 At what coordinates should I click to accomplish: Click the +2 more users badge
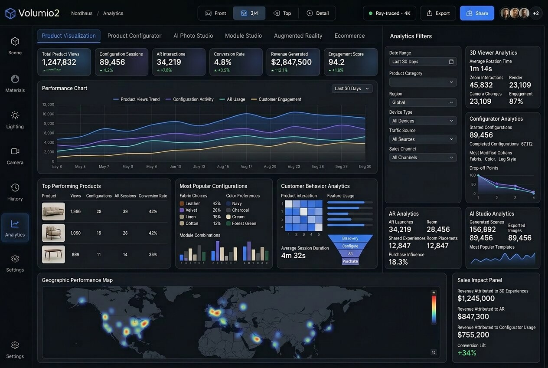(x=536, y=13)
